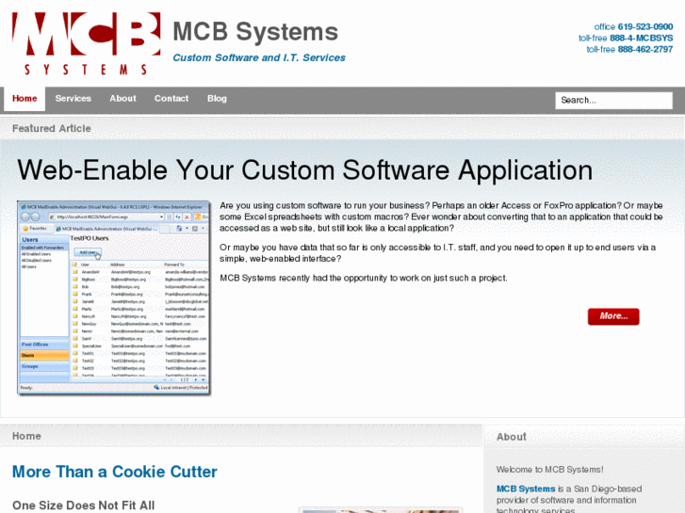Click the MCB Systems red logo

86,43
